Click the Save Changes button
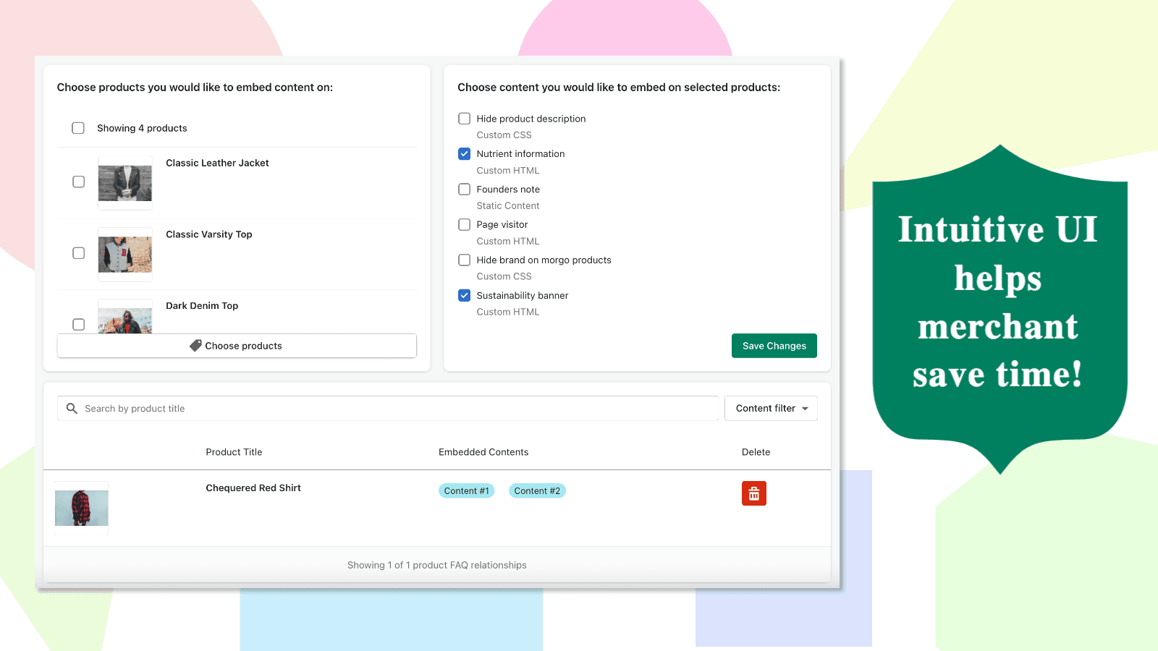Viewport: 1158px width, 651px height. coord(774,345)
